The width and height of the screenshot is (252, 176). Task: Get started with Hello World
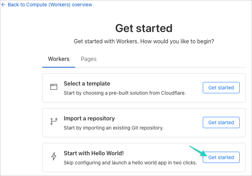[221, 157]
